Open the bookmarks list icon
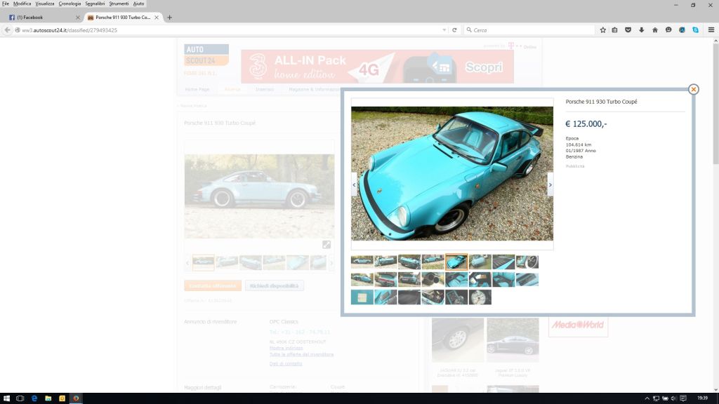 click(615, 29)
